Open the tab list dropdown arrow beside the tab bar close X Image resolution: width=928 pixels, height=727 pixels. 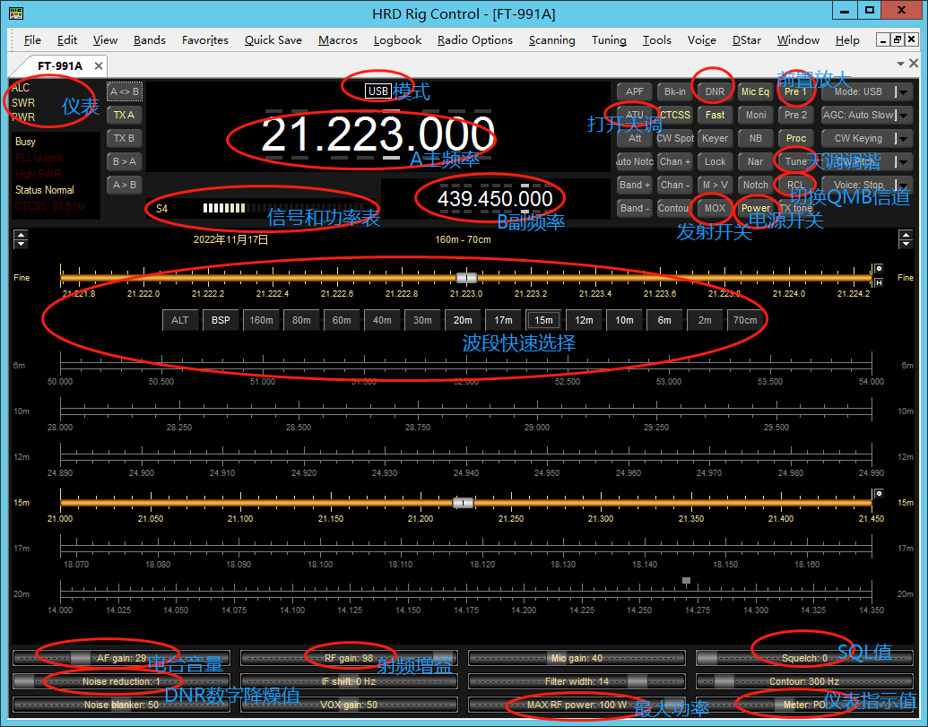coord(901,64)
